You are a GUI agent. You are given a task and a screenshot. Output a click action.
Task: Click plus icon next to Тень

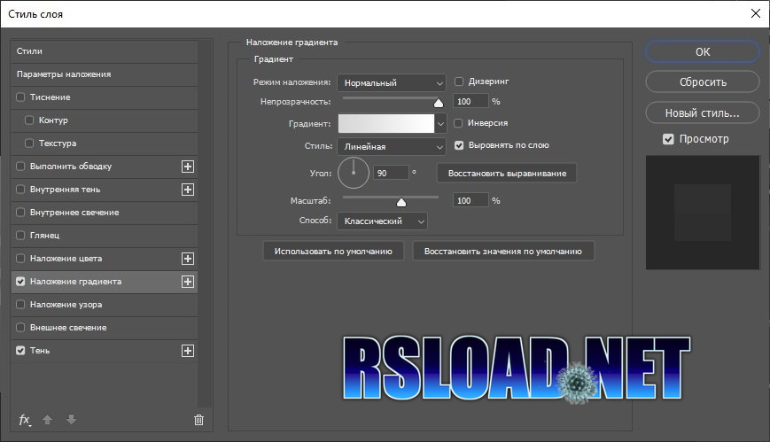point(187,351)
